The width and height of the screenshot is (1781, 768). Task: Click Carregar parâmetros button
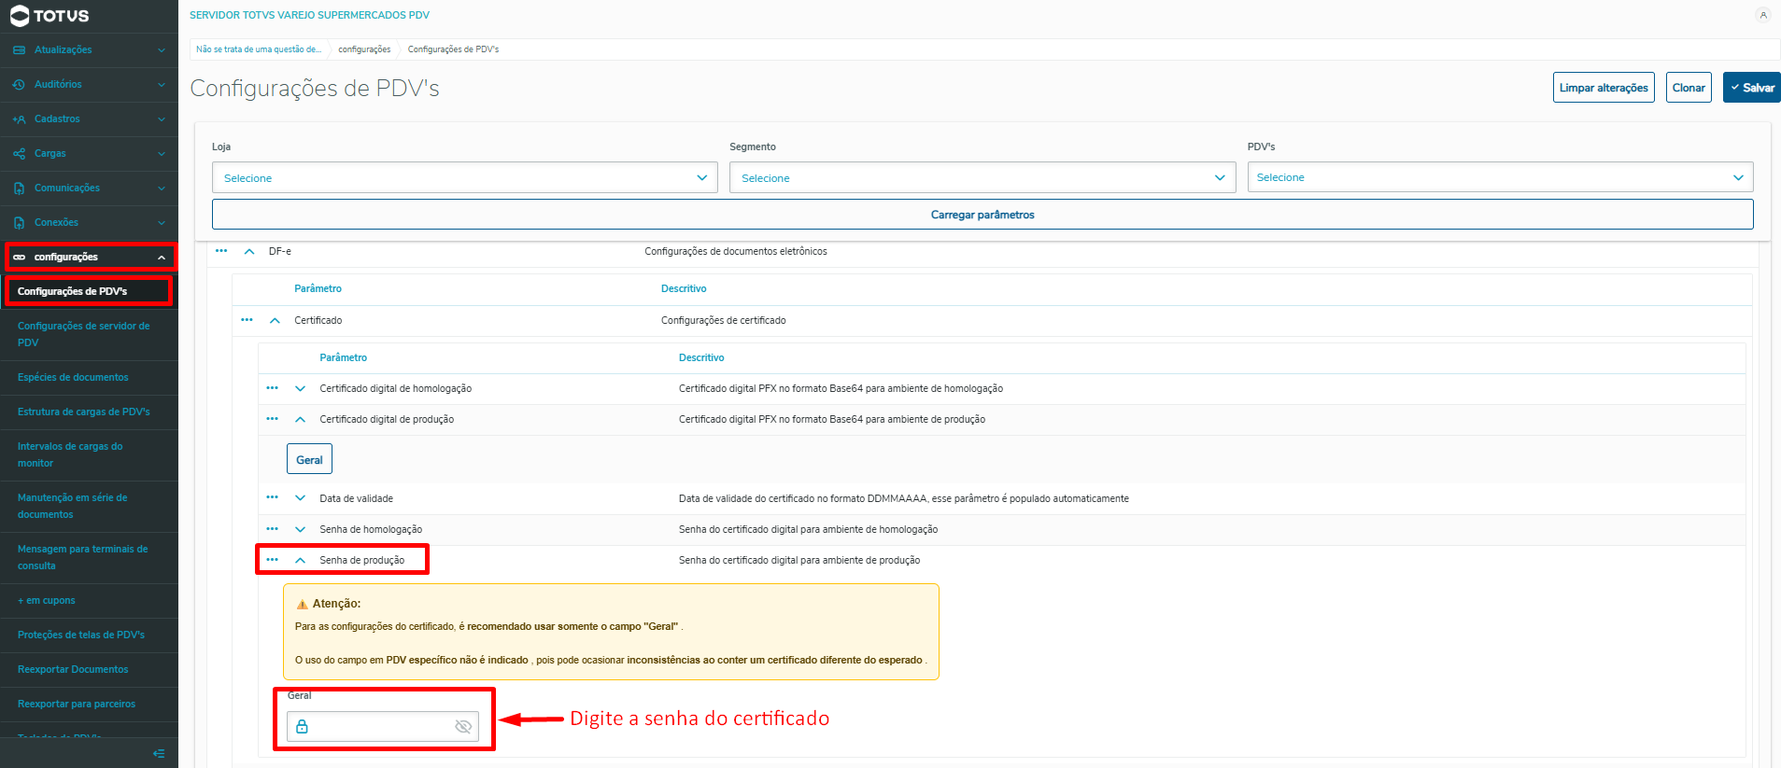click(x=982, y=214)
